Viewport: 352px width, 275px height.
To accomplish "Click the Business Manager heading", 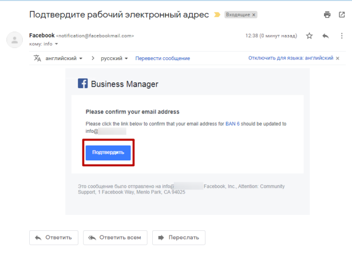I will 125,84.
